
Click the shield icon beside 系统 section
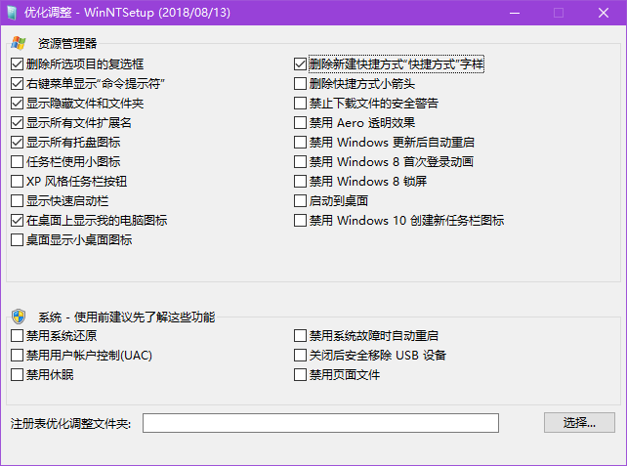pos(19,317)
